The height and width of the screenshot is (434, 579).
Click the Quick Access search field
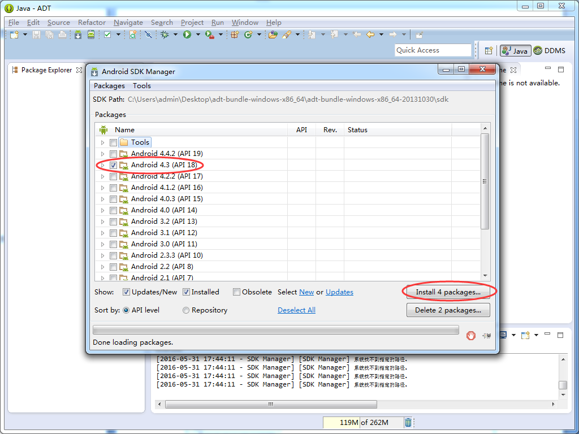tap(433, 50)
